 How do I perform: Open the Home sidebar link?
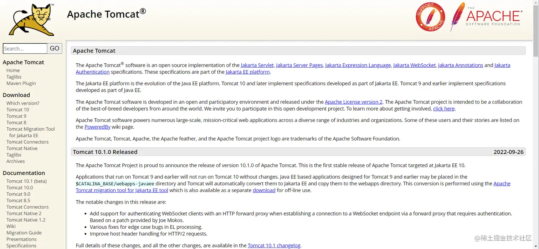tap(13, 70)
